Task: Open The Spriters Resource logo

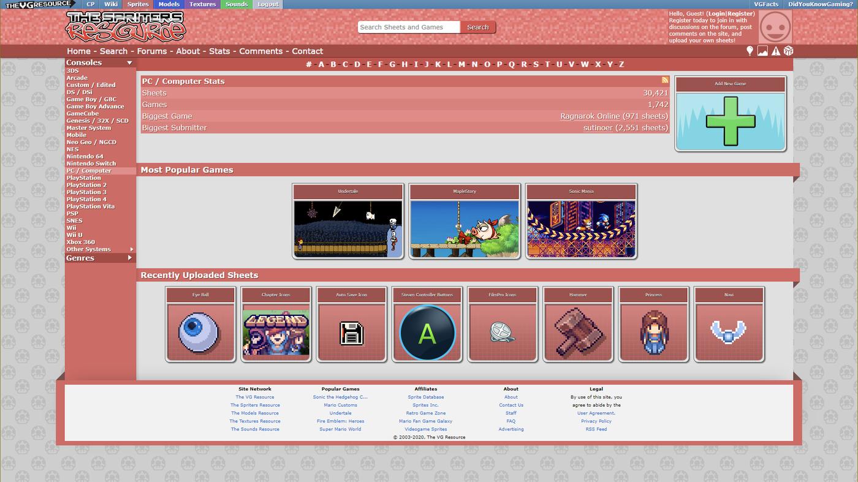Action: coord(125,26)
